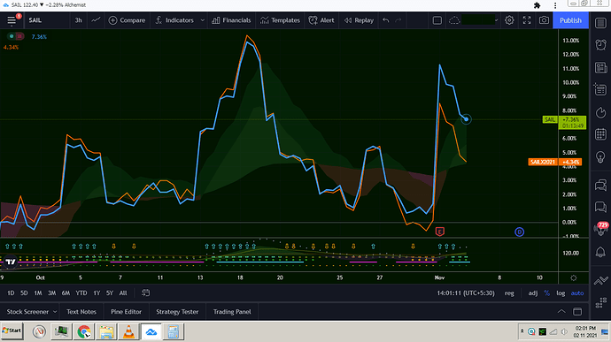Take a chart snapshot with camera icon
Screen dimensions: 611x342
[x=544, y=20]
